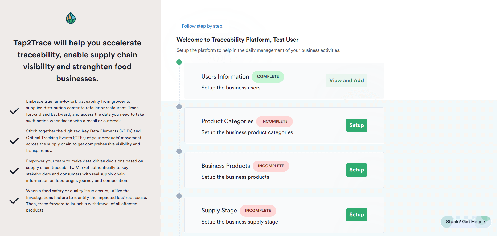The image size is (497, 236).
Task: Click checkmark beside Investigations feature text
Action: [14, 200]
